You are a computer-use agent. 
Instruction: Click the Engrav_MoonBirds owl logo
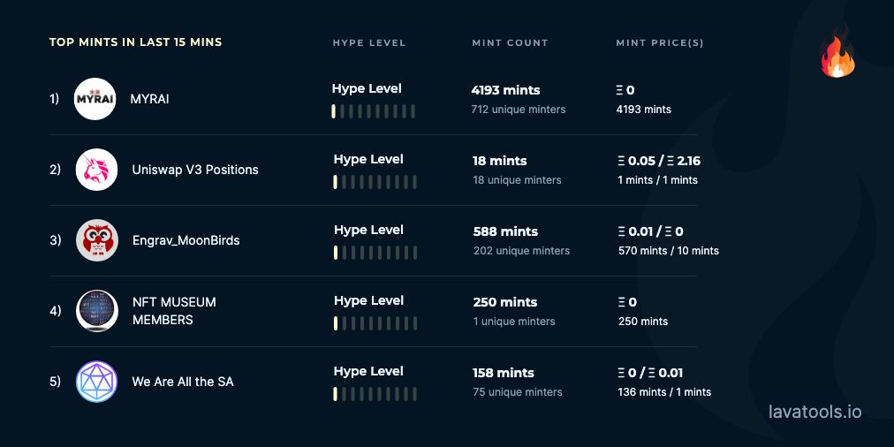click(x=97, y=240)
